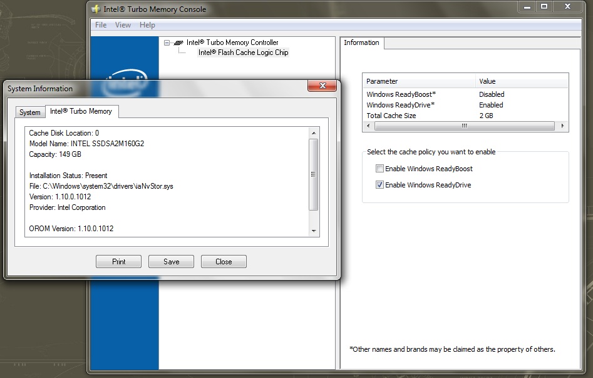Click the Installation Status: Present line
The image size is (593, 378).
(x=68, y=176)
